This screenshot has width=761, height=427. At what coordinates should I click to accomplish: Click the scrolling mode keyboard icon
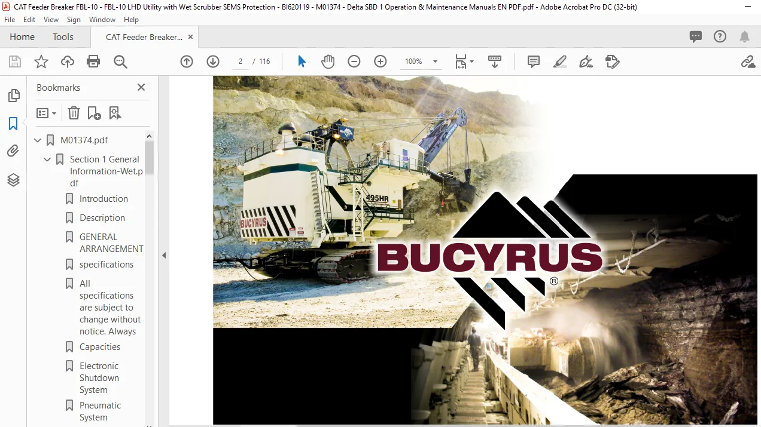[x=495, y=62]
